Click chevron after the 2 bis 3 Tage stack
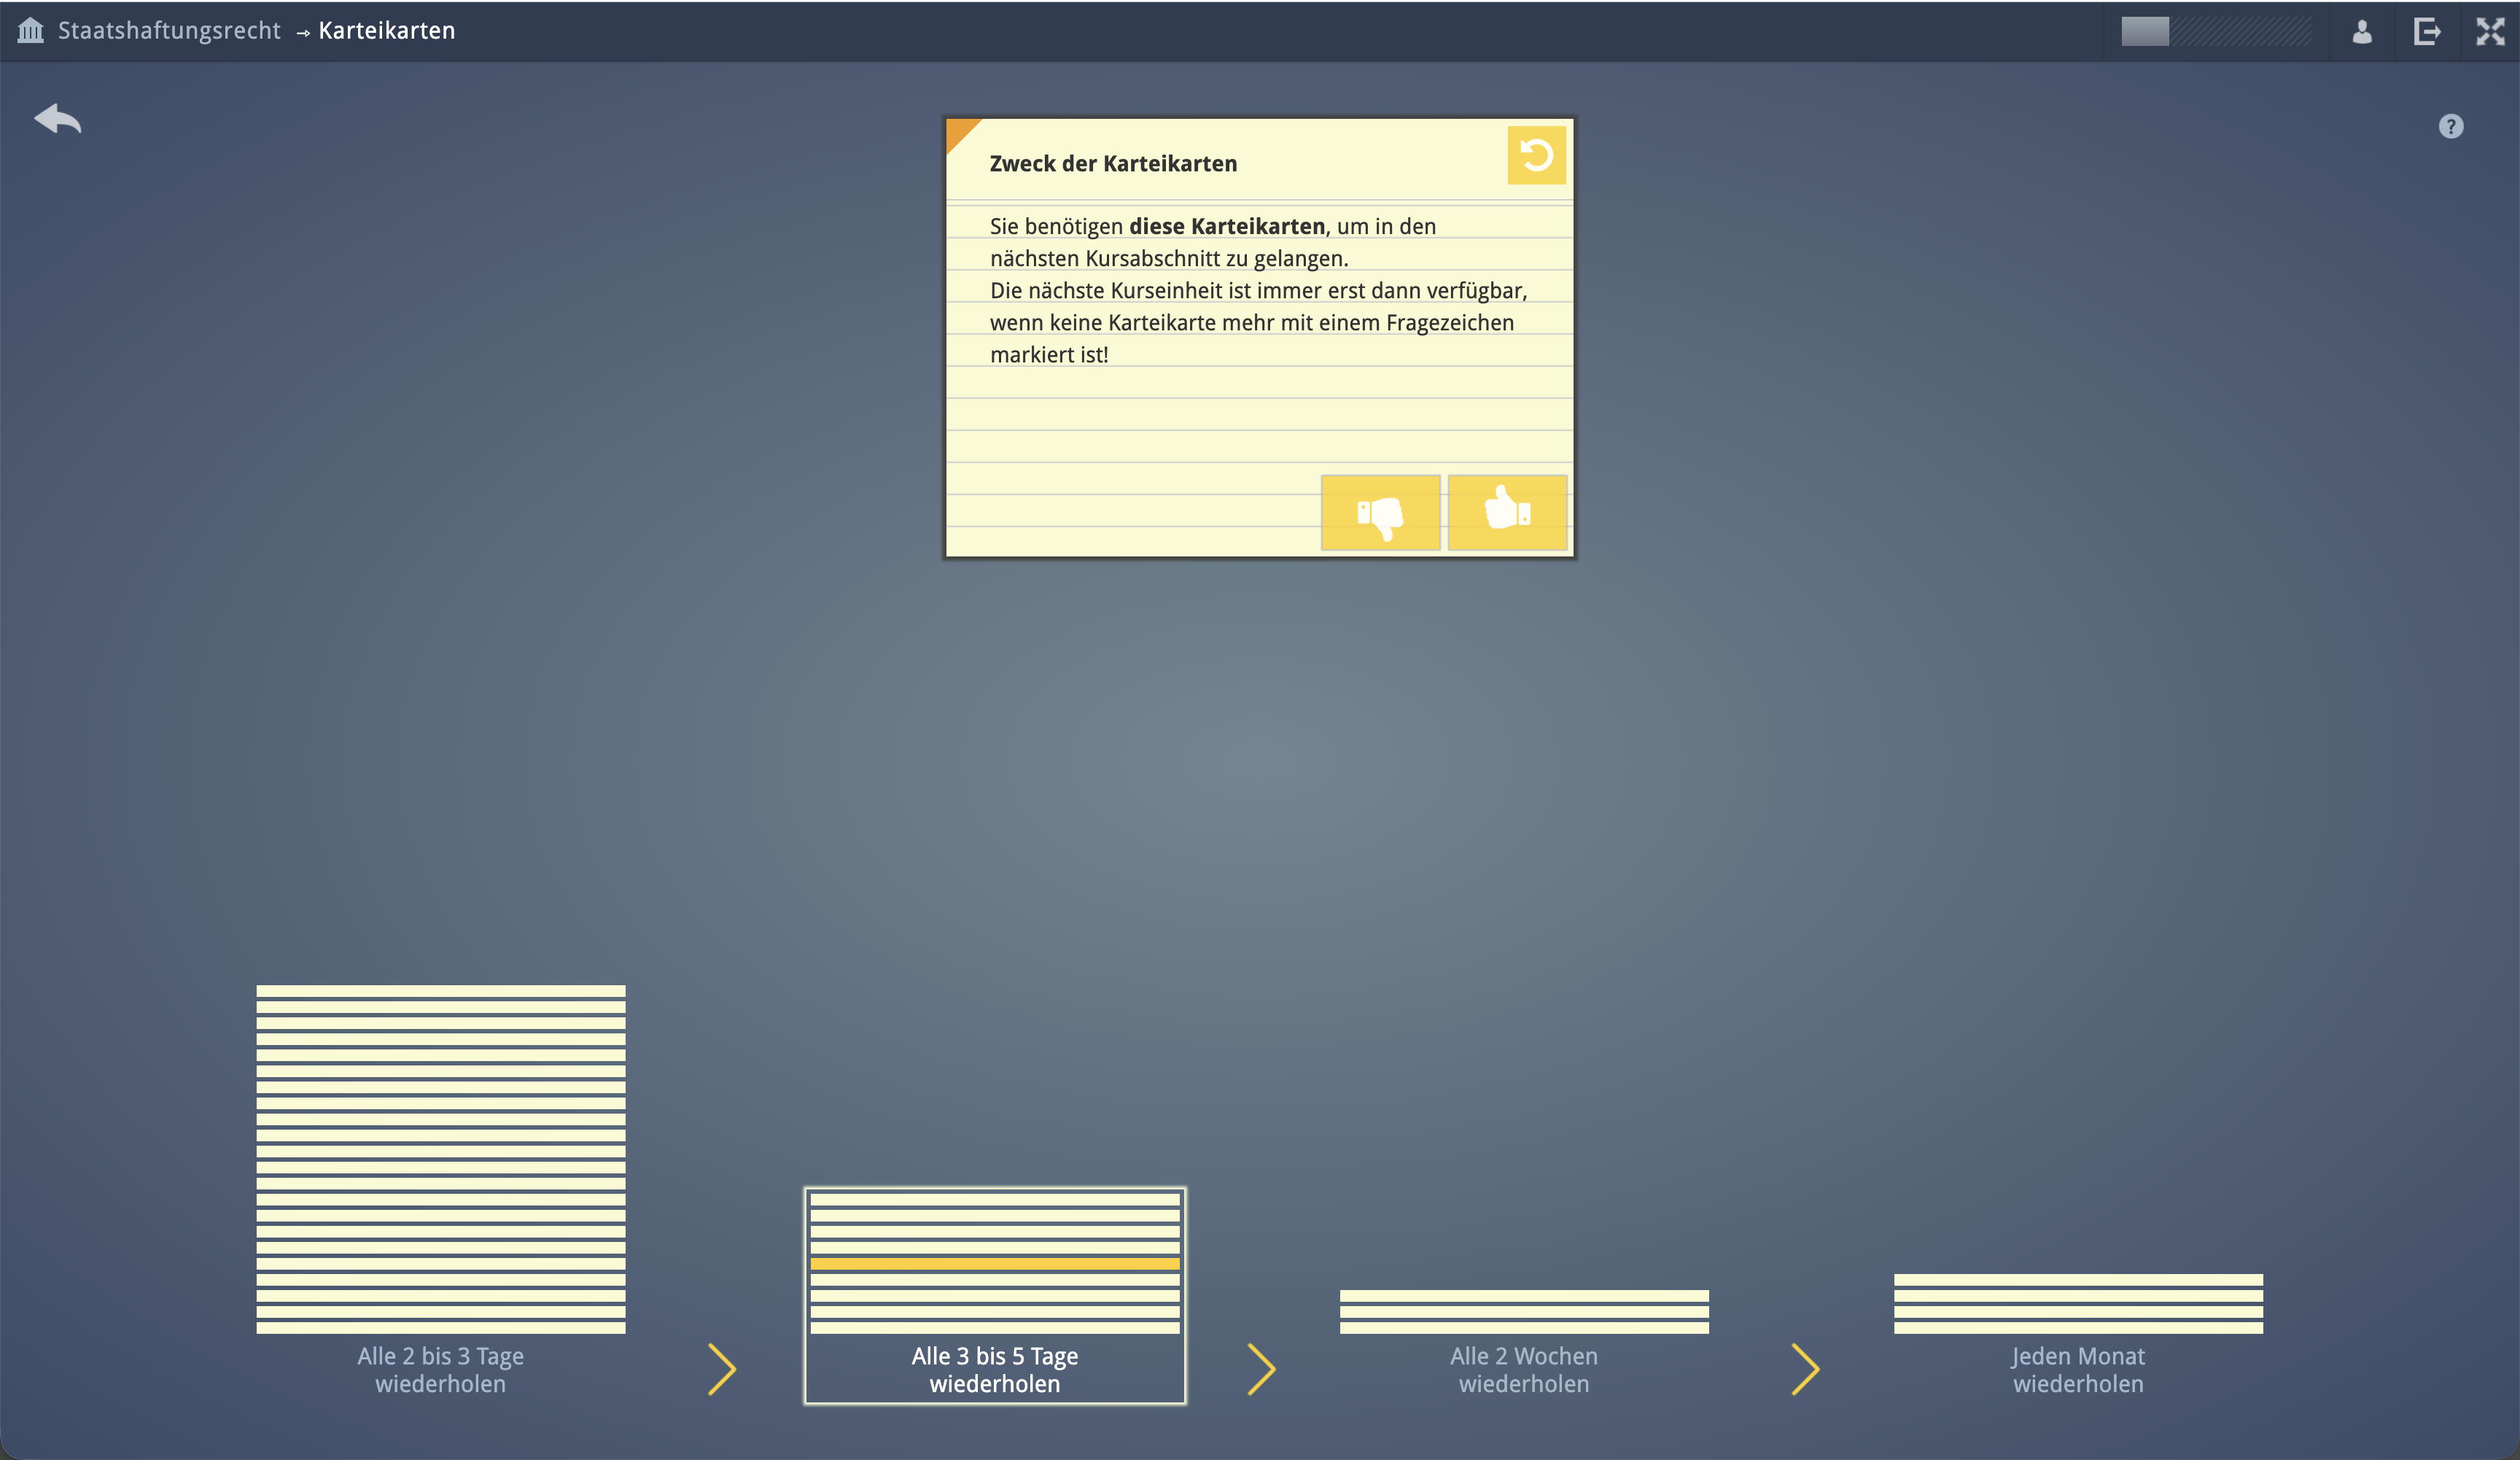 pyautogui.click(x=722, y=1368)
